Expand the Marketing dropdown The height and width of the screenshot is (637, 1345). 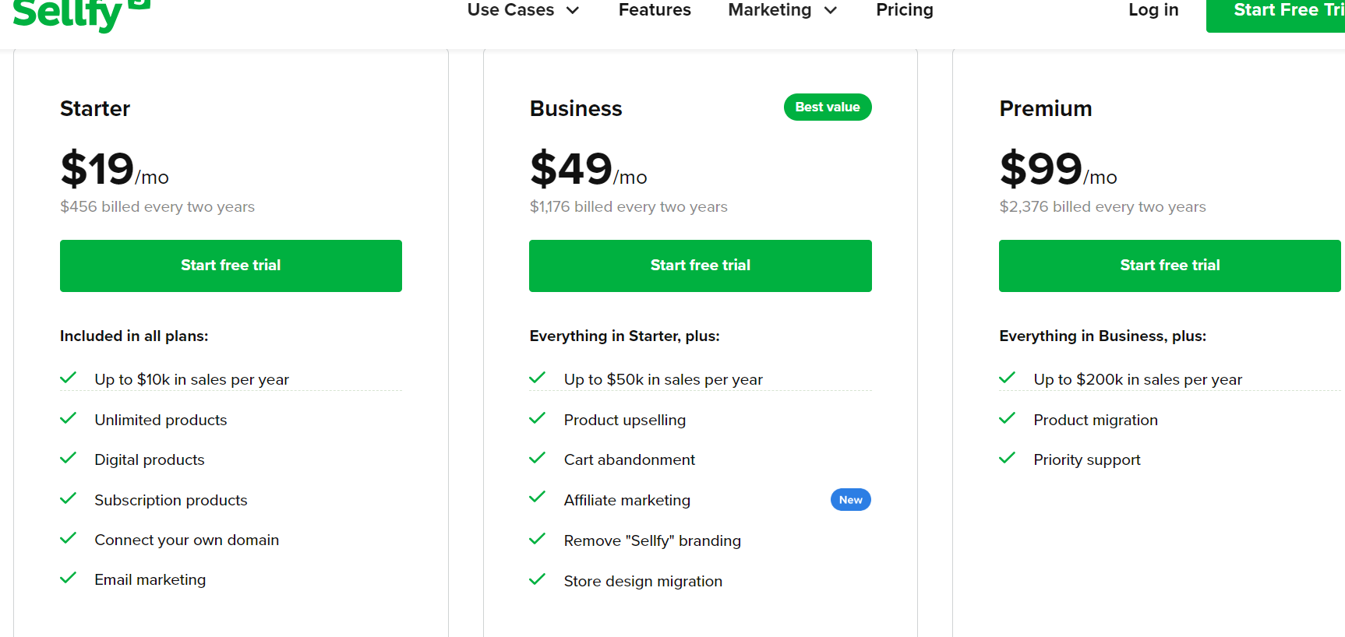(x=770, y=10)
